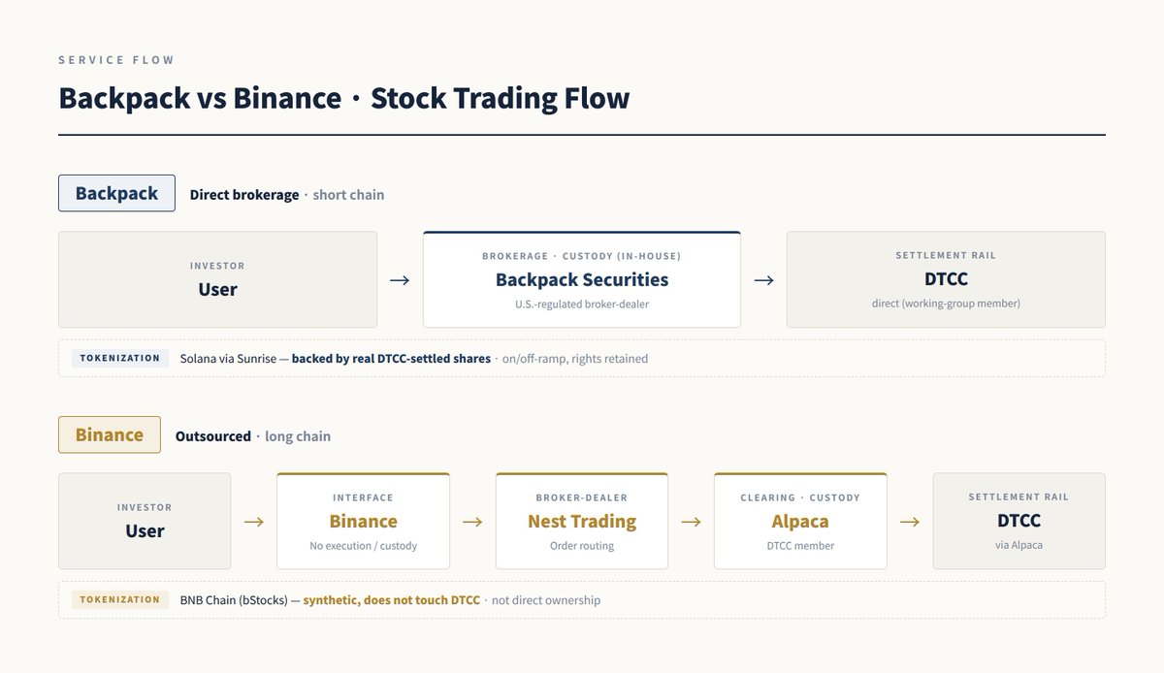This screenshot has height=673, width=1164.
Task: Click the Stock Trading Flow title heading
Action: 344,98
